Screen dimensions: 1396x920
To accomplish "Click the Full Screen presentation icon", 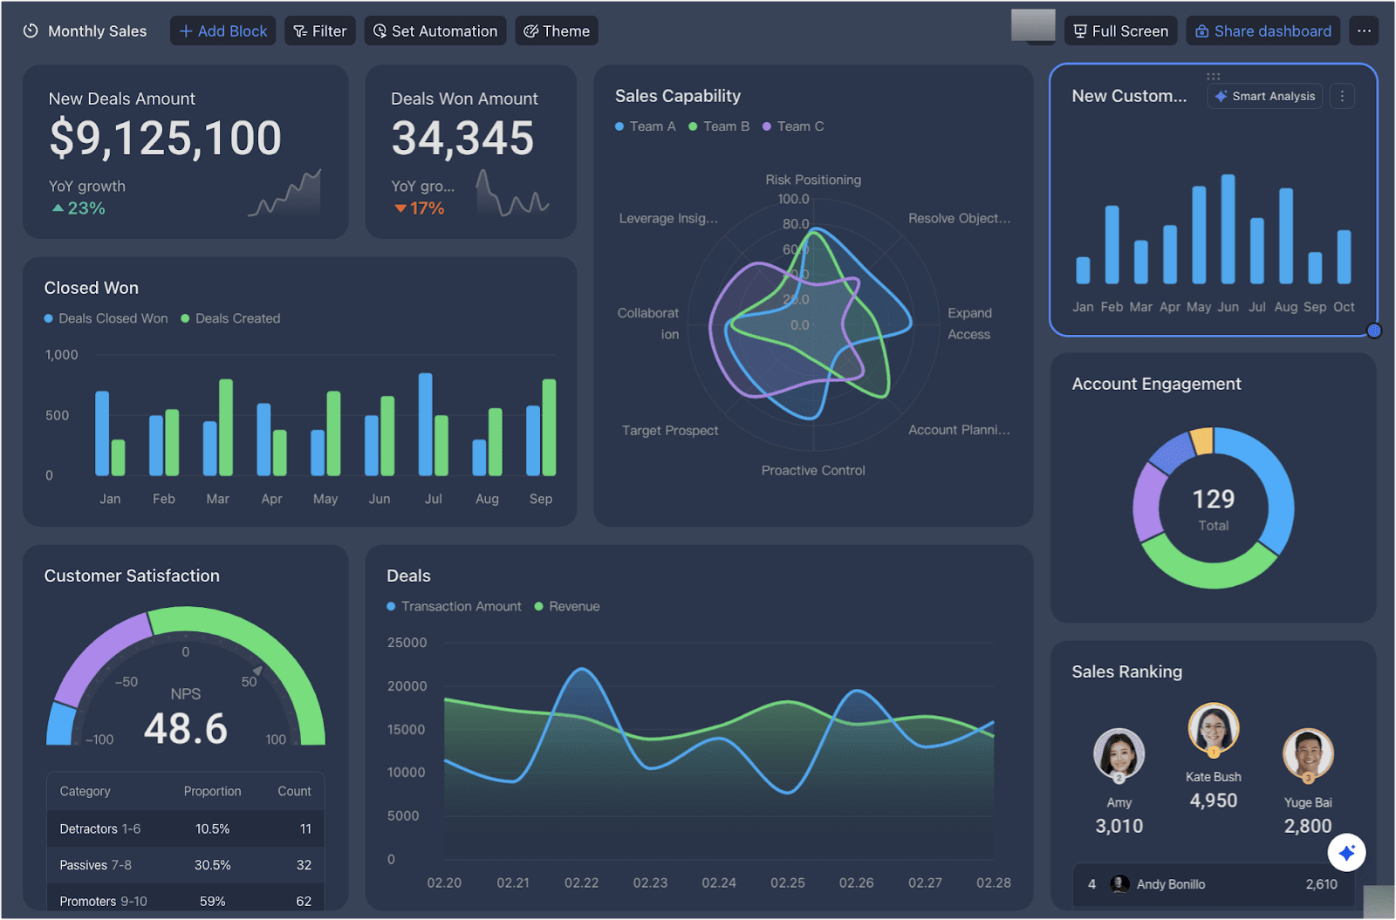I will coord(1082,31).
